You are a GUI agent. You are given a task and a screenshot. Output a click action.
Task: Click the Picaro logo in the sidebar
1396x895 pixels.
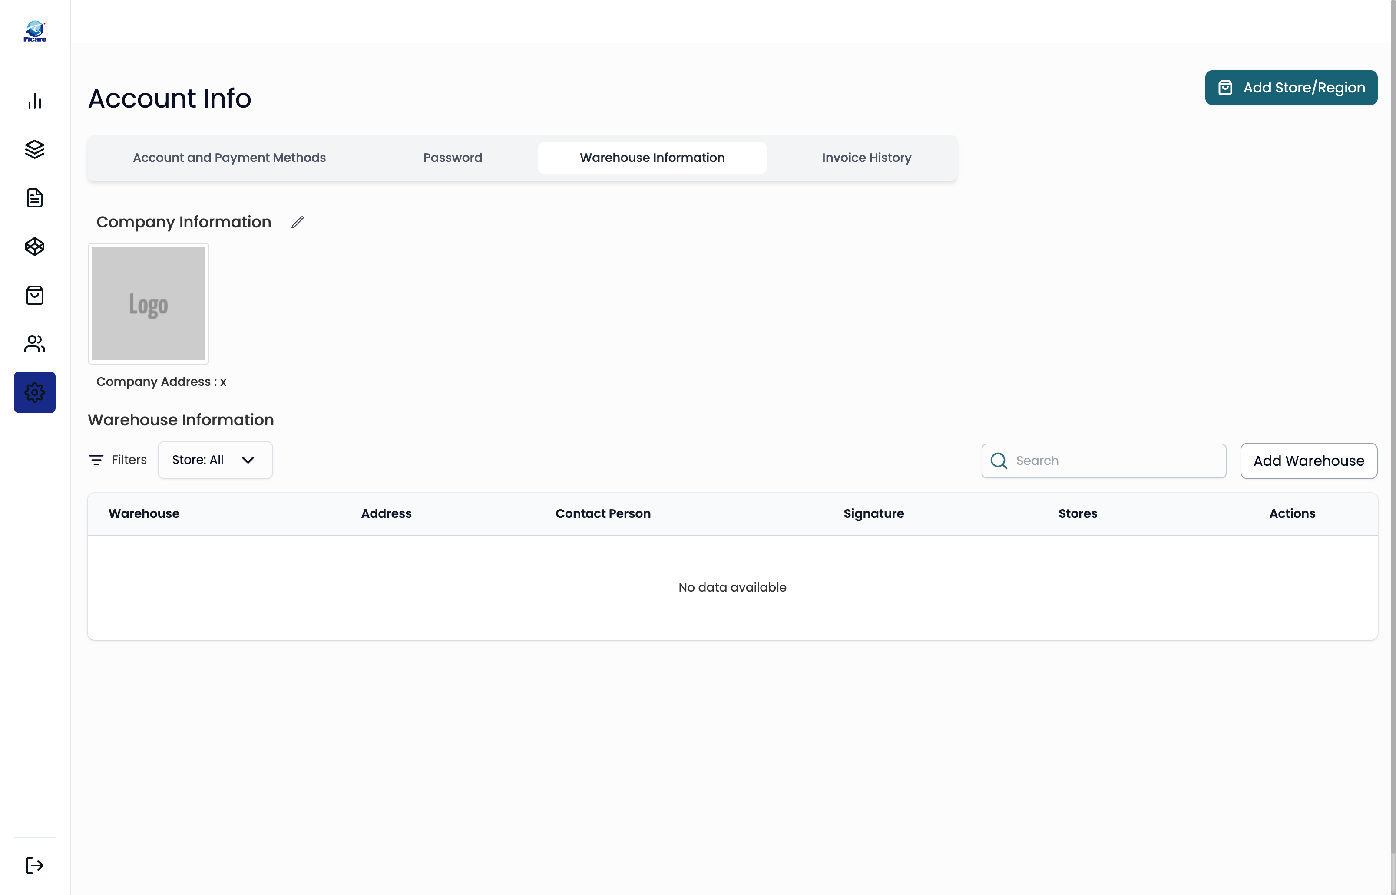pyautogui.click(x=35, y=31)
